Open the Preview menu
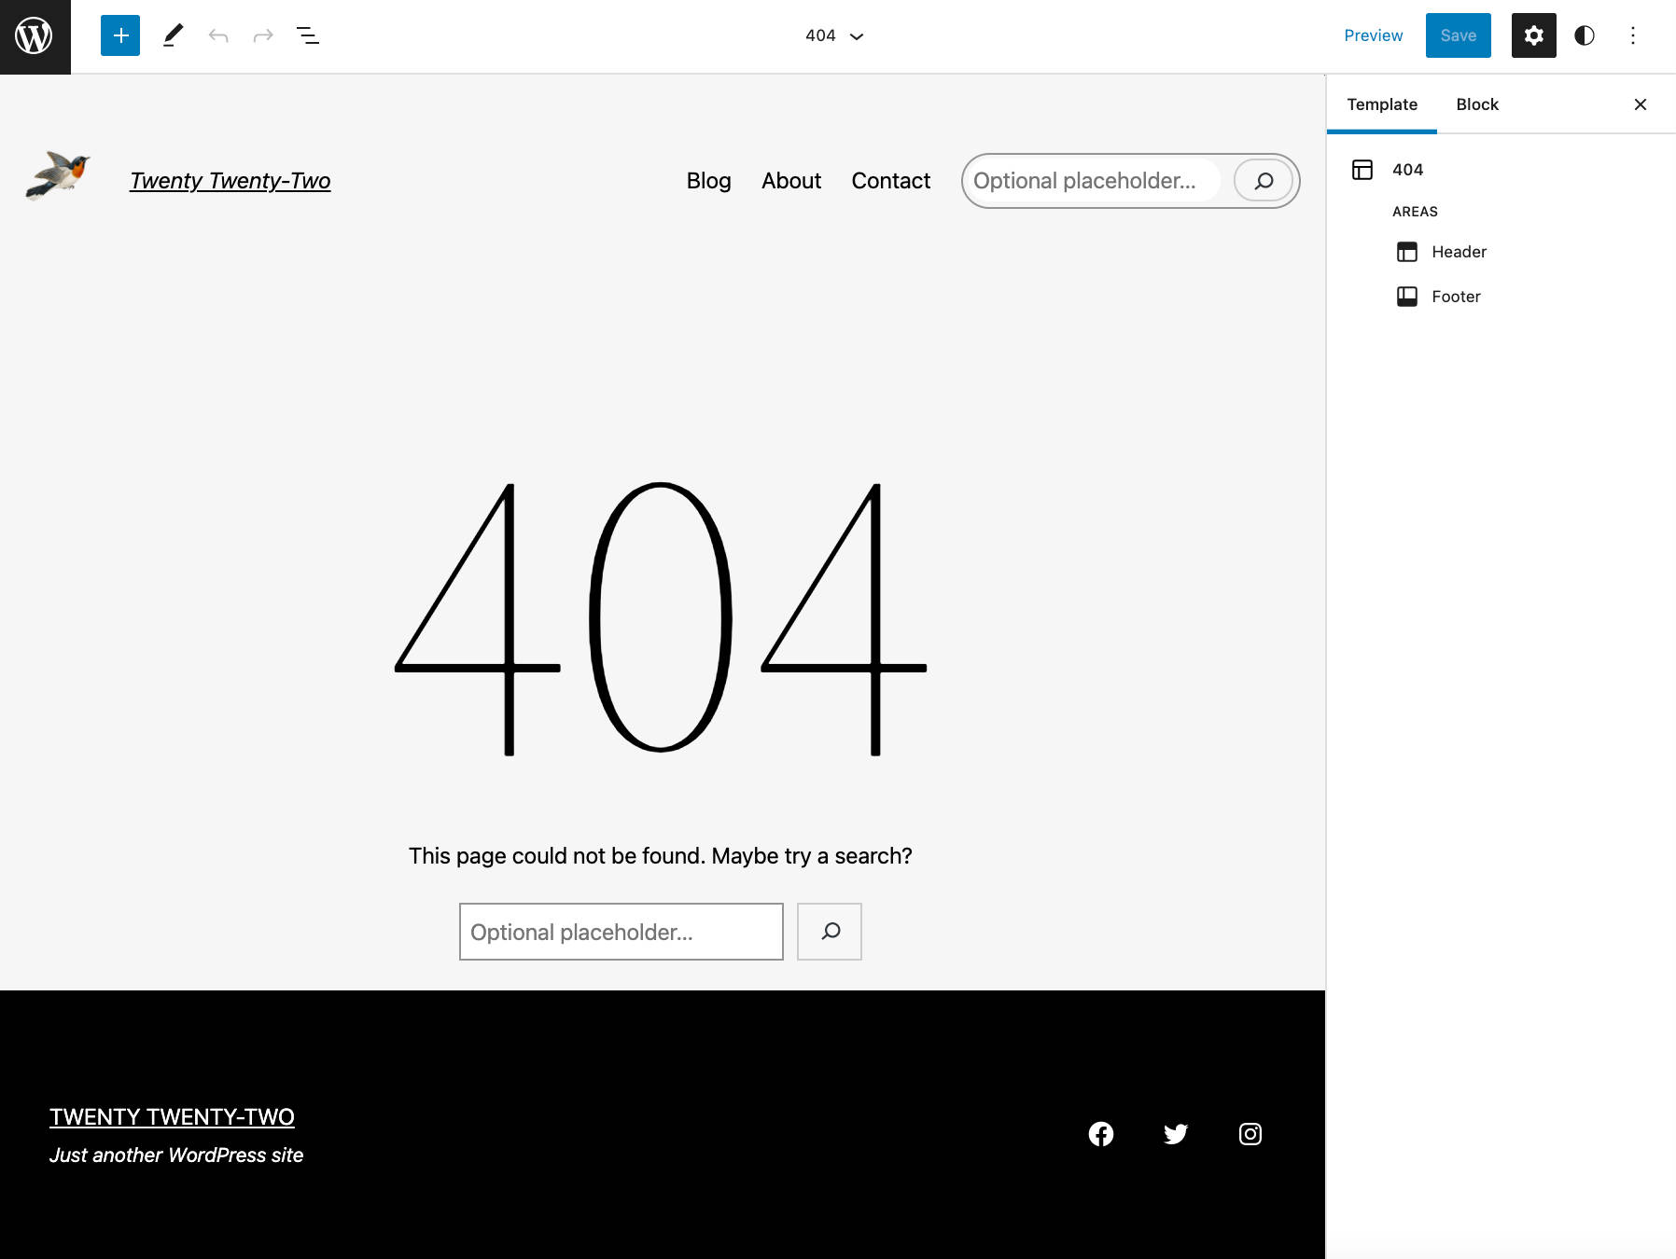The width and height of the screenshot is (1676, 1259). pyautogui.click(x=1373, y=35)
